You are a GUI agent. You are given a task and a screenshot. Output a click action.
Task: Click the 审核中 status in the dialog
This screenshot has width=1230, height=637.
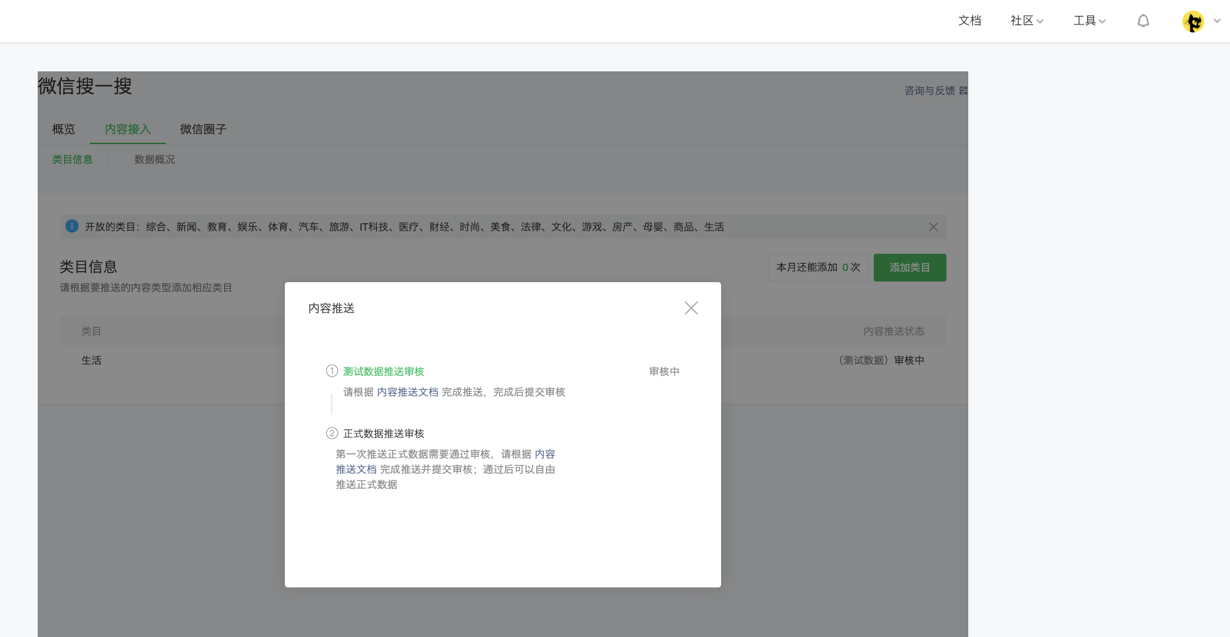point(664,371)
